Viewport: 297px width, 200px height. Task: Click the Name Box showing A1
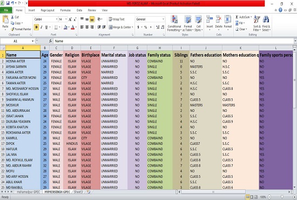click(x=16, y=41)
